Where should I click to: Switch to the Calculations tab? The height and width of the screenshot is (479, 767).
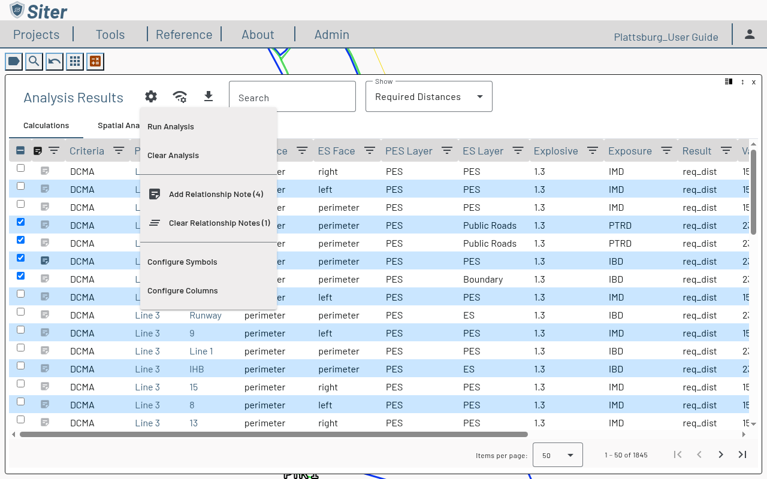pos(46,126)
